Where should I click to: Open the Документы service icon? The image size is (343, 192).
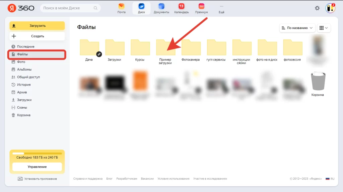pos(161,8)
